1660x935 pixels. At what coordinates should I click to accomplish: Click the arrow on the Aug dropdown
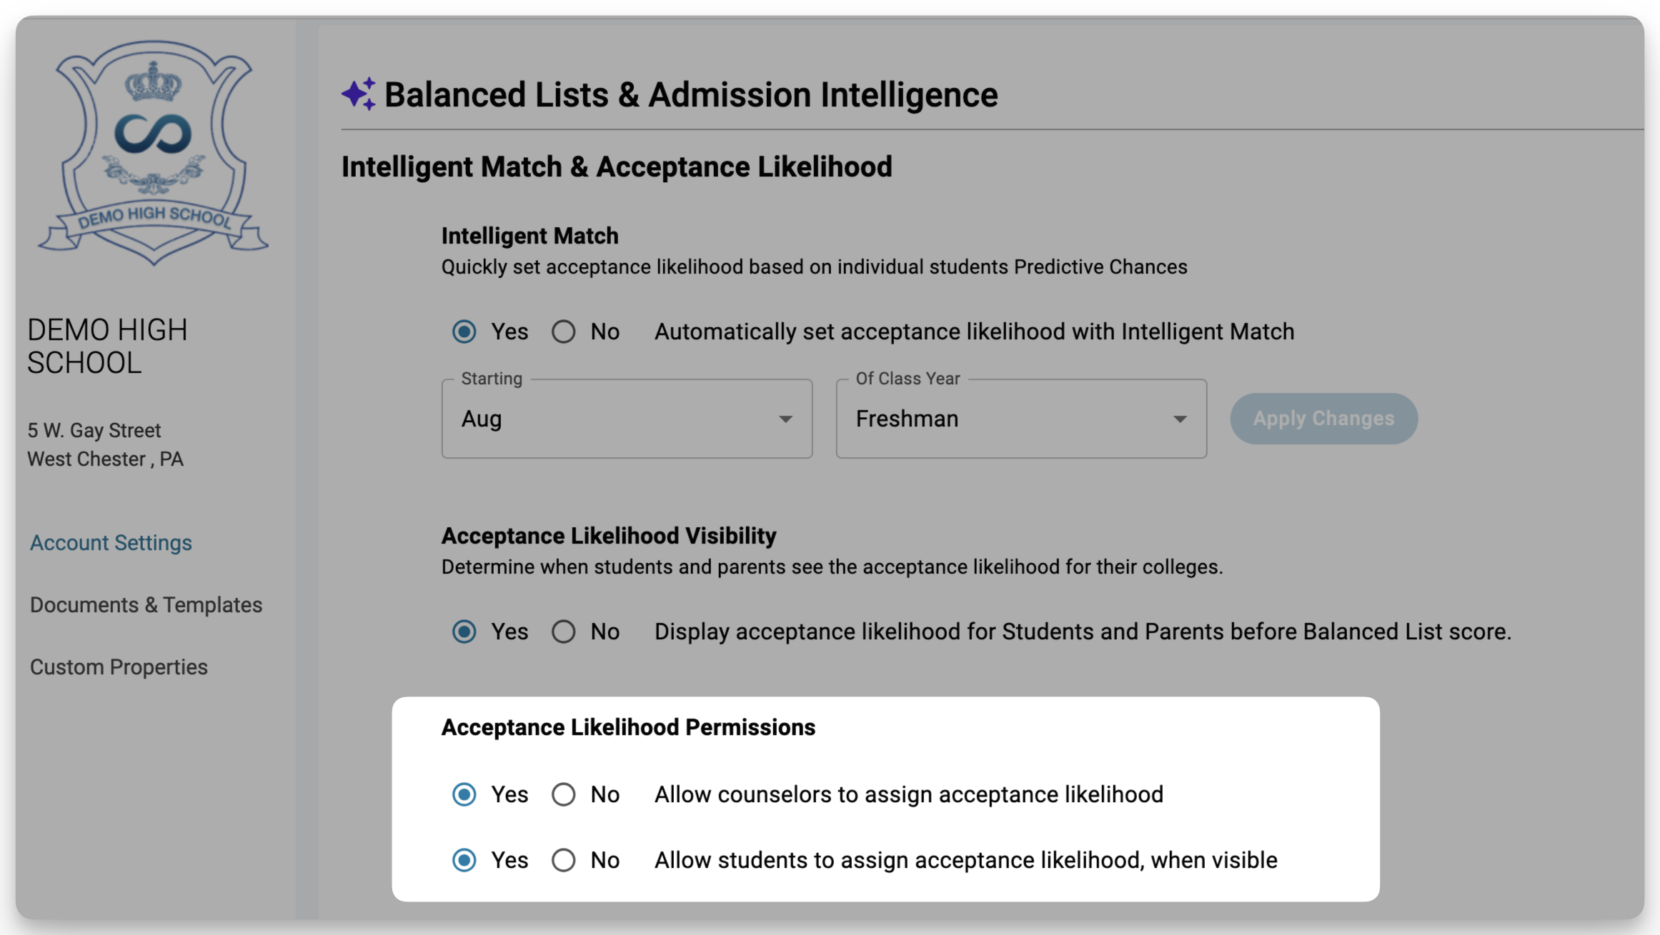785,419
